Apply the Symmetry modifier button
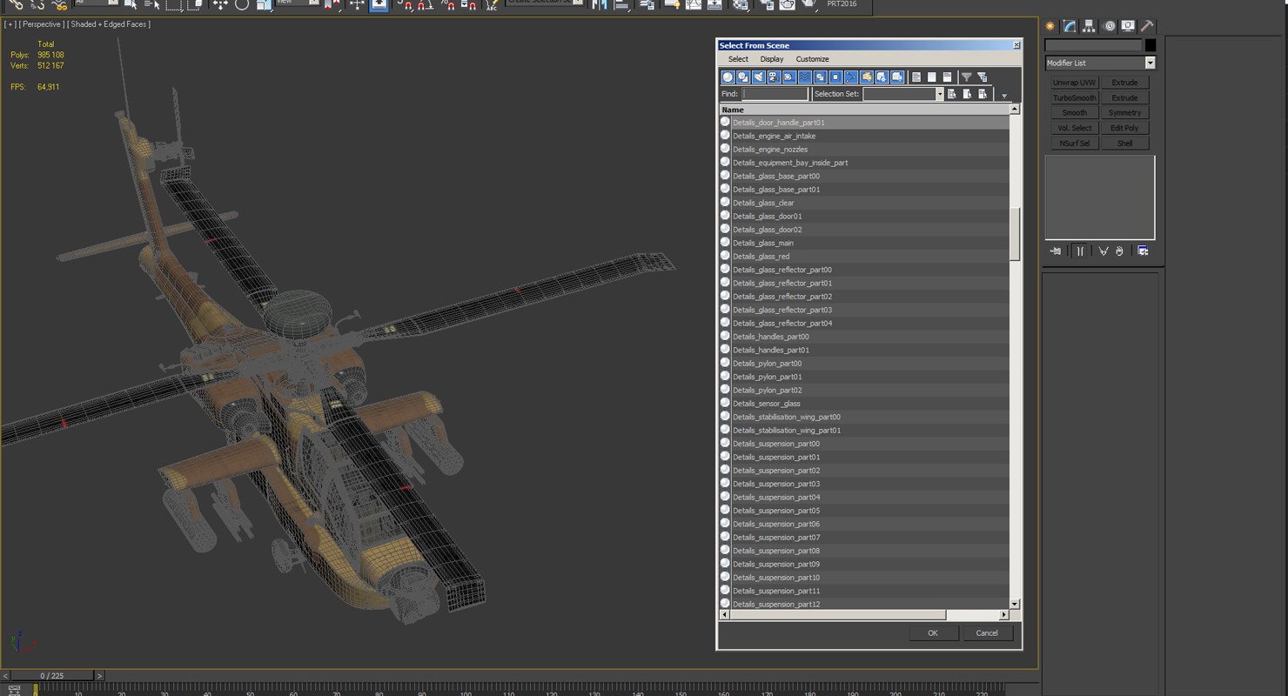 click(1124, 113)
